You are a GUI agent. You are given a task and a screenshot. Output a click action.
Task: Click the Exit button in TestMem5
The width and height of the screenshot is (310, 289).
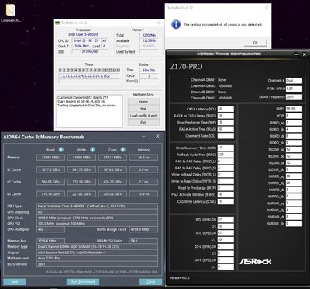pos(143,123)
